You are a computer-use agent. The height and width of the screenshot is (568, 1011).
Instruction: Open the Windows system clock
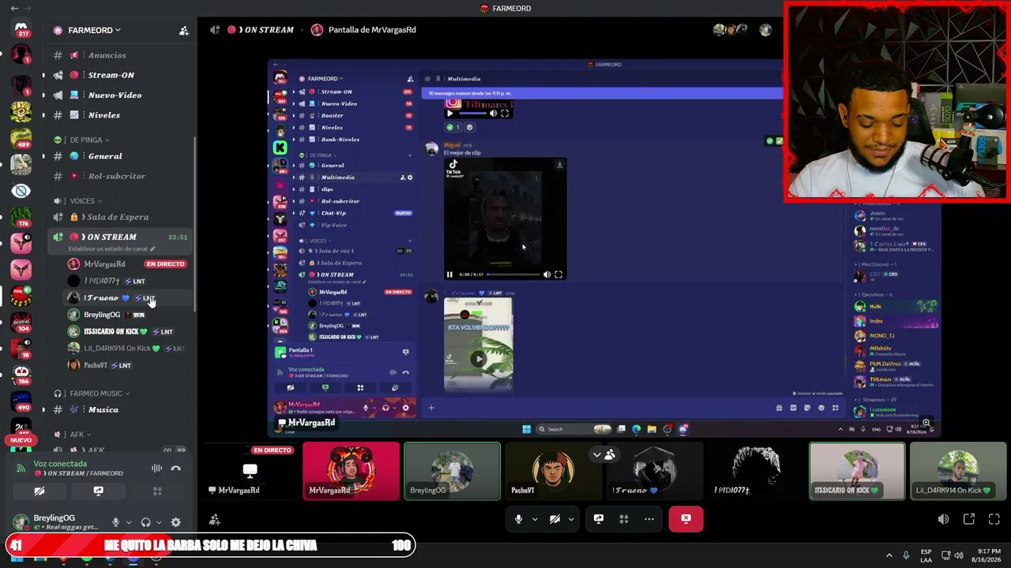pos(987,555)
